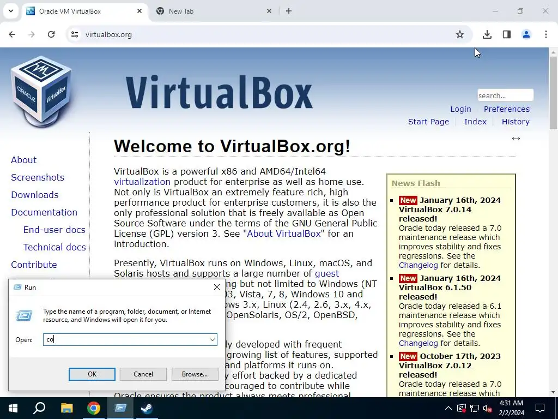
Task: Follow the guest link in the paragraph
Action: [x=327, y=274]
